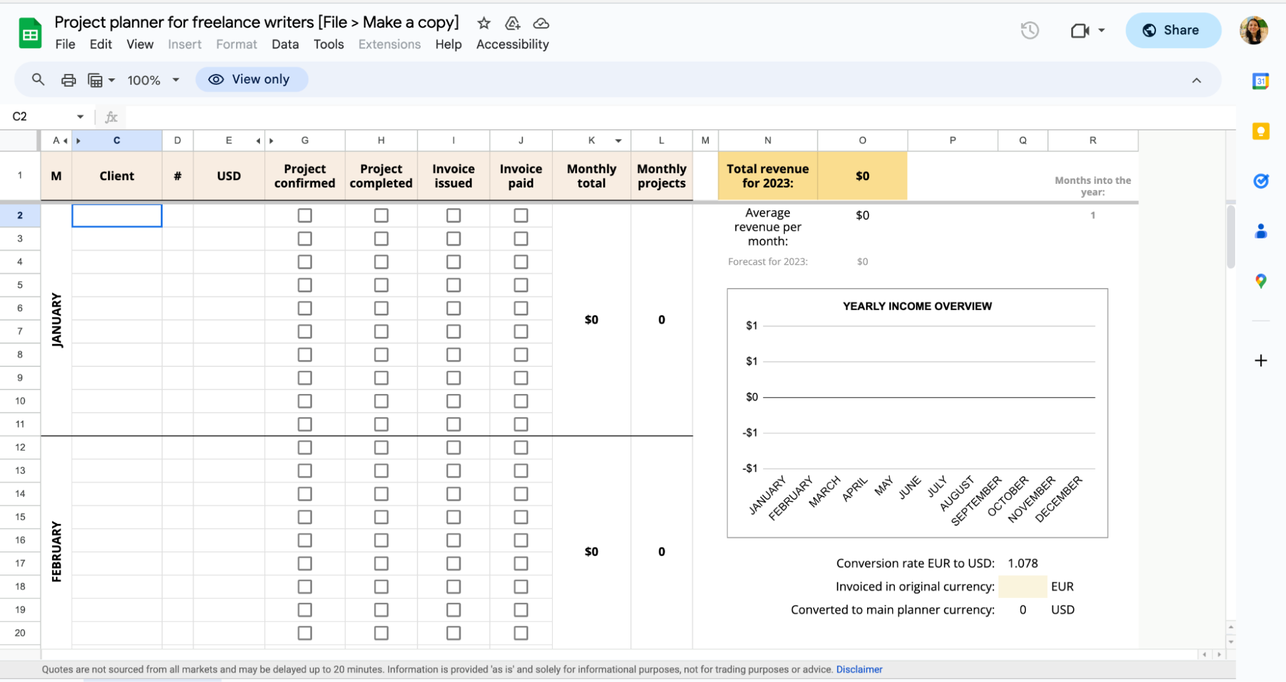Star this spreadsheet document
Image resolution: width=1286 pixels, height=682 pixels.
(484, 24)
